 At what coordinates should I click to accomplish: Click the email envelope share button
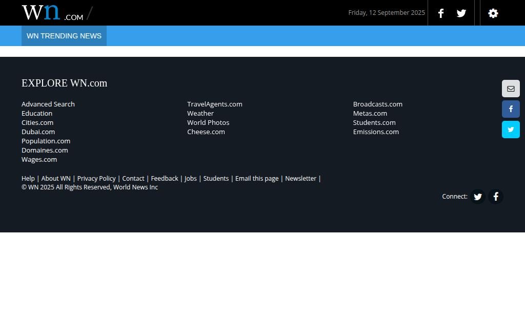[x=511, y=89]
